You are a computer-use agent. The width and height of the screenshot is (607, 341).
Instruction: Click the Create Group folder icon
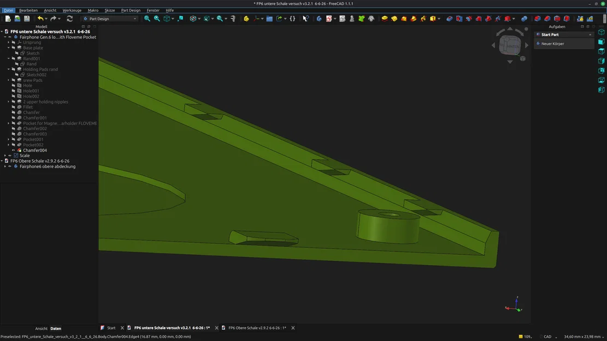[x=269, y=19]
